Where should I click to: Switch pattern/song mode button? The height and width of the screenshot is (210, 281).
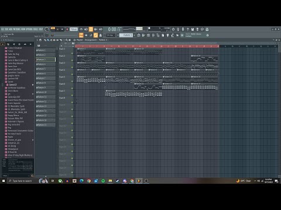[x=53, y=29]
